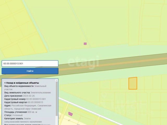Click the Кадастровый номер value 65:05:0000013:901
This screenshot has height=125, width=167.
[36, 99]
